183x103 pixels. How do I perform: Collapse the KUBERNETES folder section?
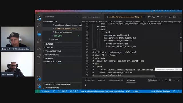click(62, 21)
